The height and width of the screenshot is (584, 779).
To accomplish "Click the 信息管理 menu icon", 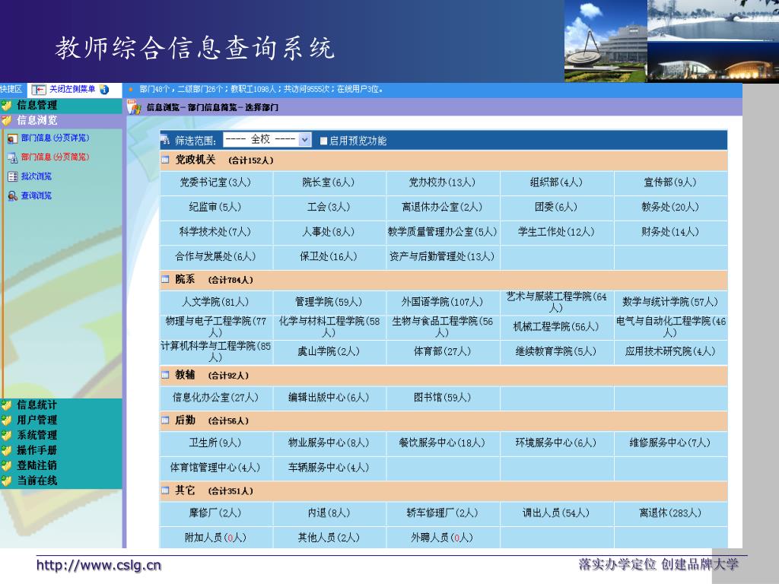I will click(x=6, y=105).
